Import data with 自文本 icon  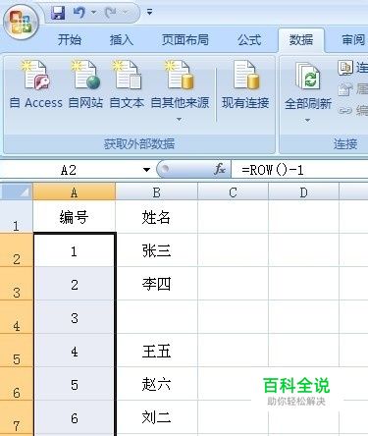click(x=127, y=76)
